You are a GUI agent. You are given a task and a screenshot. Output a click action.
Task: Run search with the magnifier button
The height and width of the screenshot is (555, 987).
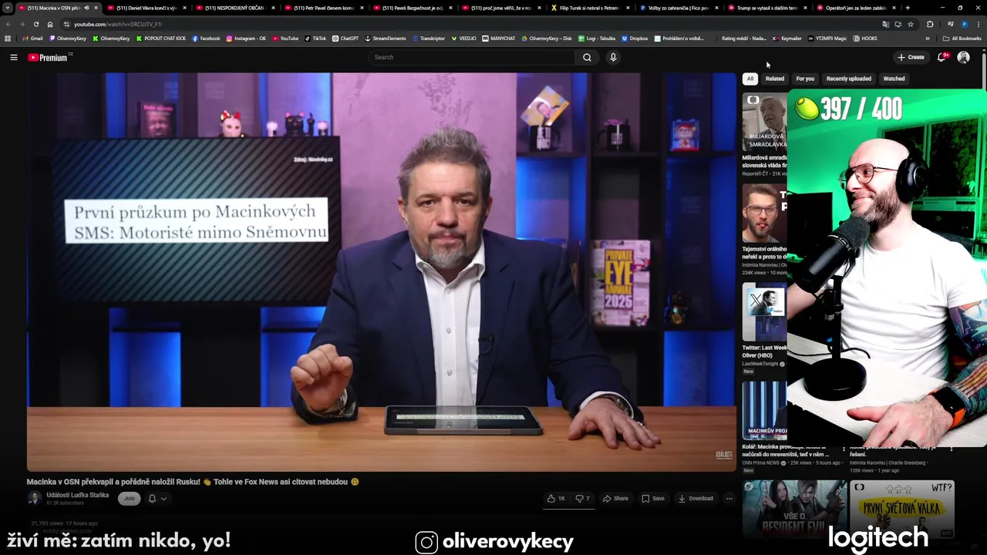point(587,57)
